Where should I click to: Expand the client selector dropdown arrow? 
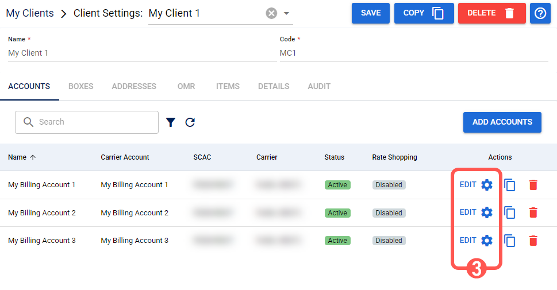coord(286,13)
